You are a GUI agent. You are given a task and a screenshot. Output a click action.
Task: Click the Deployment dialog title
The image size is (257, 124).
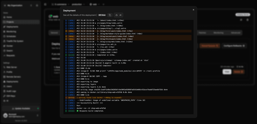click(x=69, y=10)
